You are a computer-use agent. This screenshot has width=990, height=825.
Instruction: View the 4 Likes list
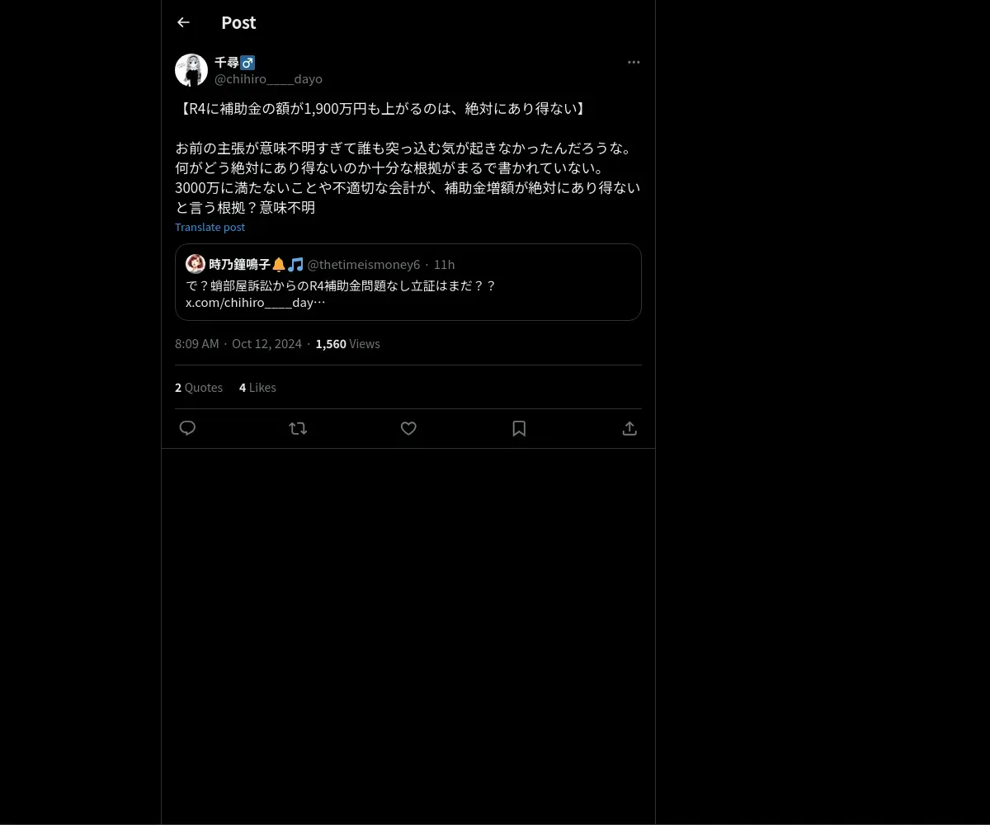tap(257, 388)
